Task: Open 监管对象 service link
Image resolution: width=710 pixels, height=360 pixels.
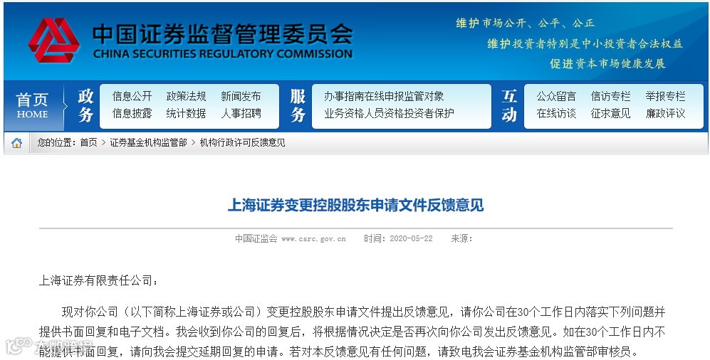Action: coord(424,96)
